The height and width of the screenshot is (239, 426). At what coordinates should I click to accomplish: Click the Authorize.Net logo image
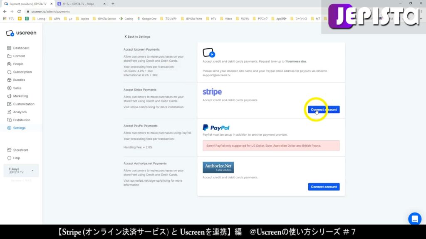(x=218, y=167)
